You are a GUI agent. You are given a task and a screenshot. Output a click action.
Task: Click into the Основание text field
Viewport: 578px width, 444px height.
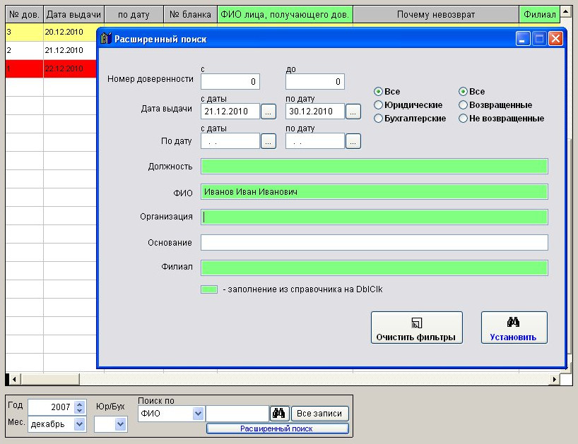(374, 243)
